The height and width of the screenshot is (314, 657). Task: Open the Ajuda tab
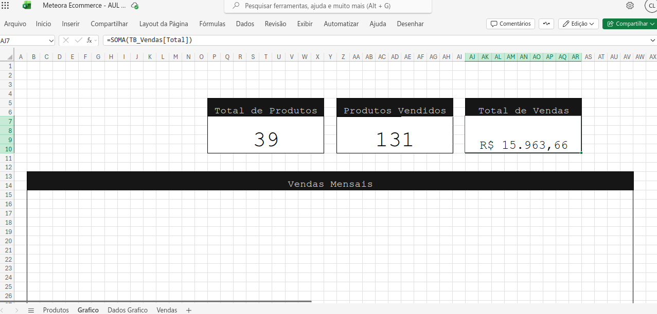378,24
